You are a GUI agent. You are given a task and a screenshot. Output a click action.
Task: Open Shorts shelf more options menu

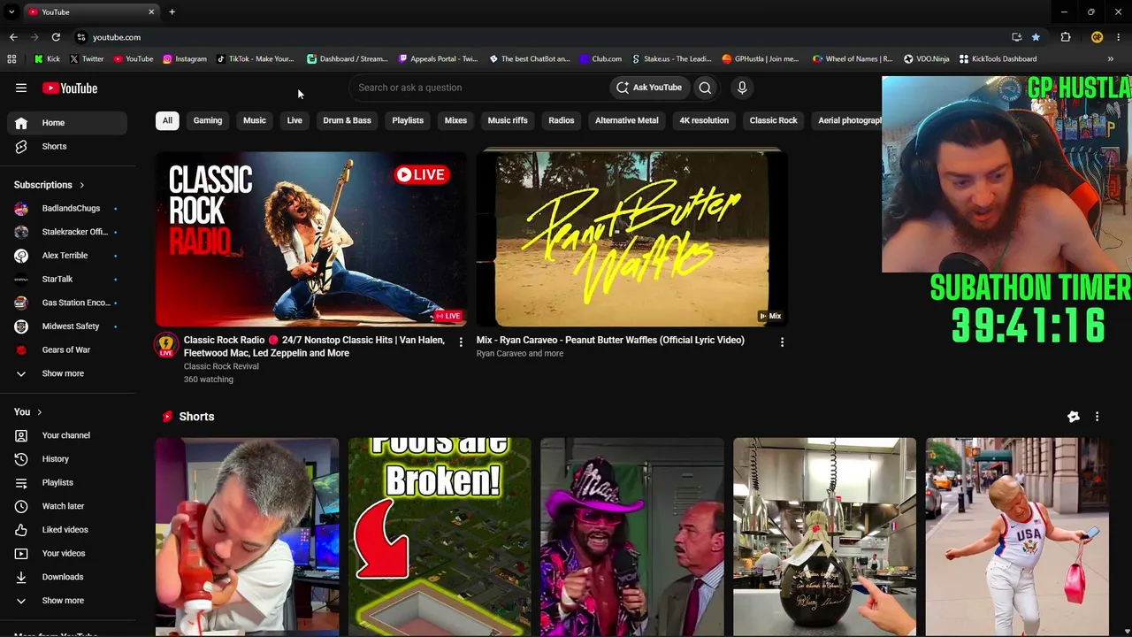1097,417
